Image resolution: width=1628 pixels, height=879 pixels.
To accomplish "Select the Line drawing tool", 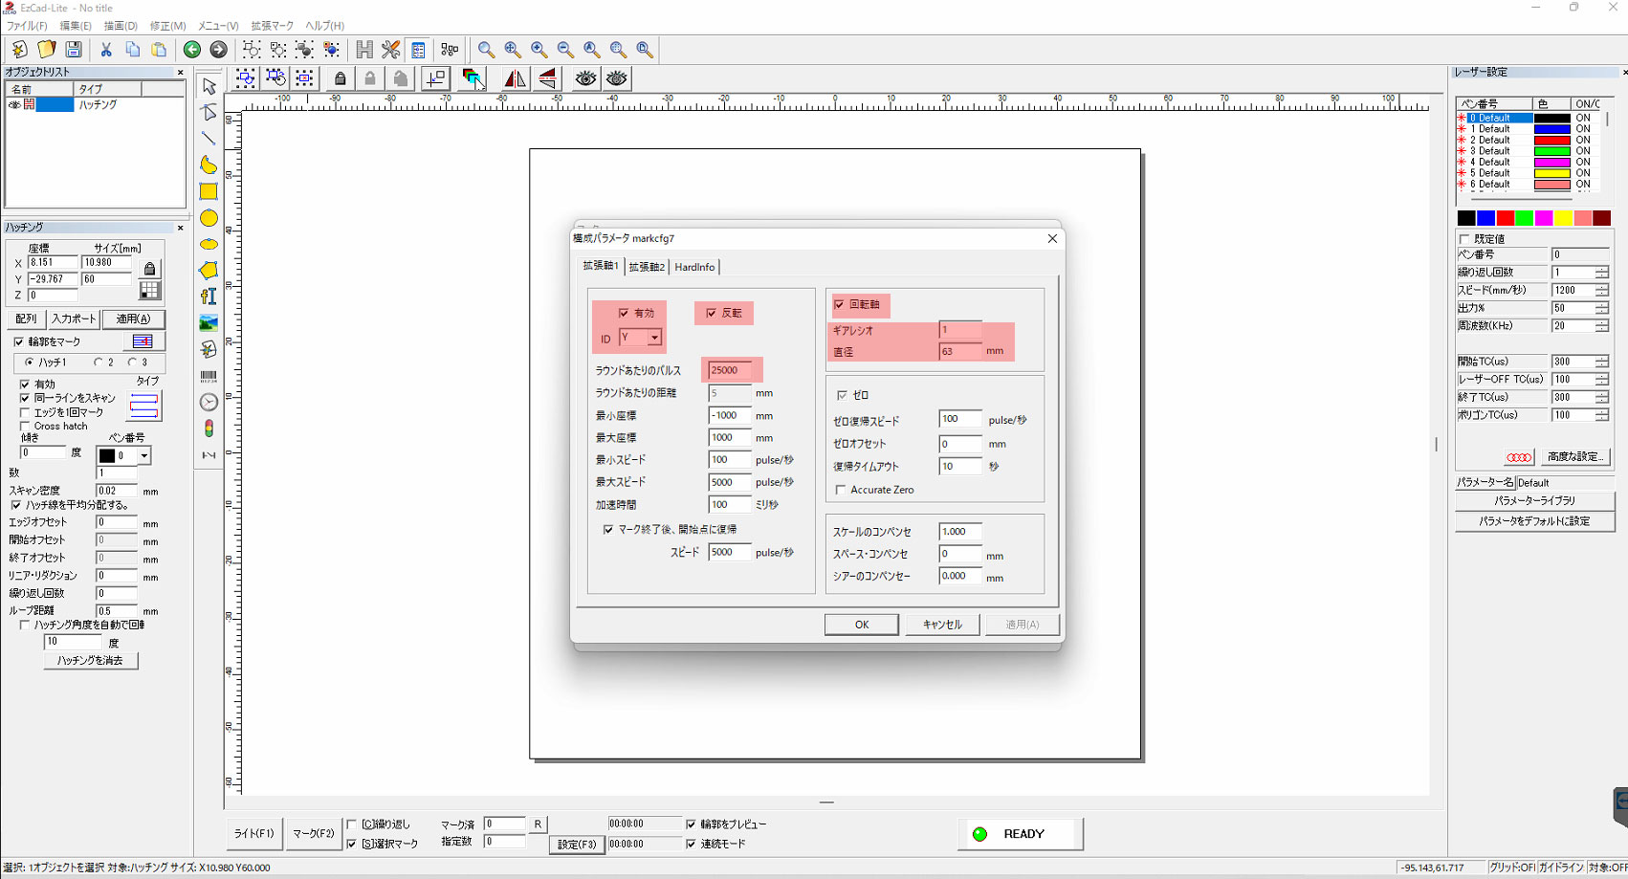I will coord(209,139).
